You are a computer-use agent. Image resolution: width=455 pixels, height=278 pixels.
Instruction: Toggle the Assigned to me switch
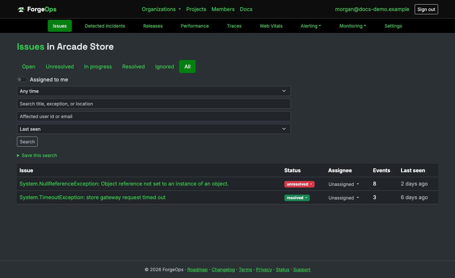[x=22, y=79]
